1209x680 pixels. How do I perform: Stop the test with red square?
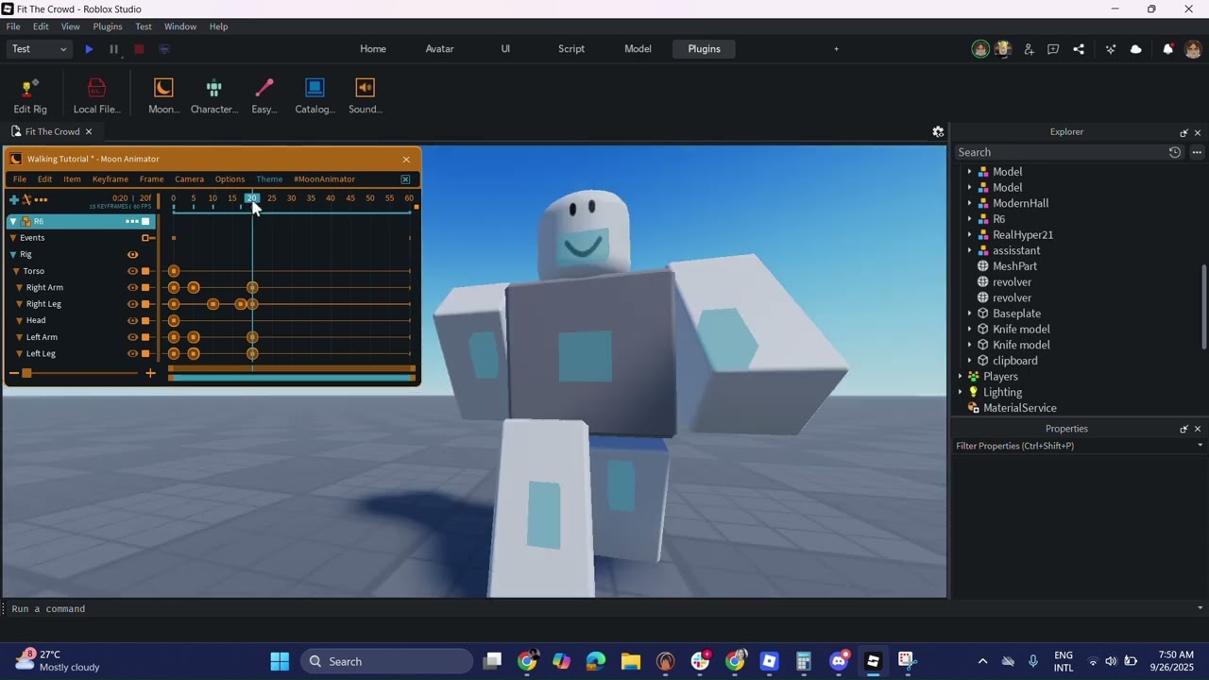[139, 49]
